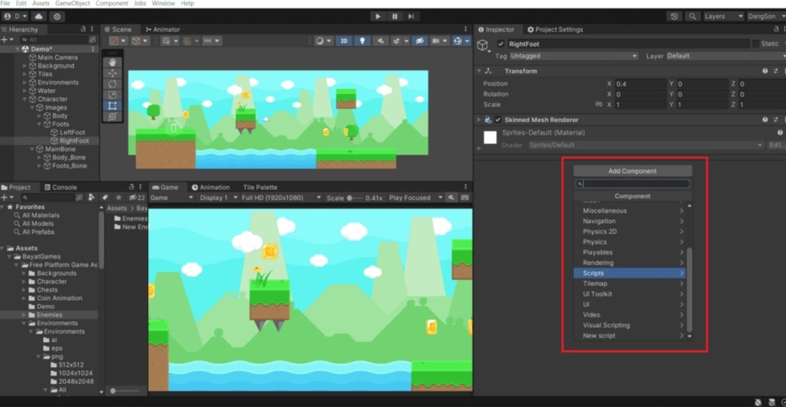
Task: Open the Layers dropdown in top bar
Action: [724, 16]
